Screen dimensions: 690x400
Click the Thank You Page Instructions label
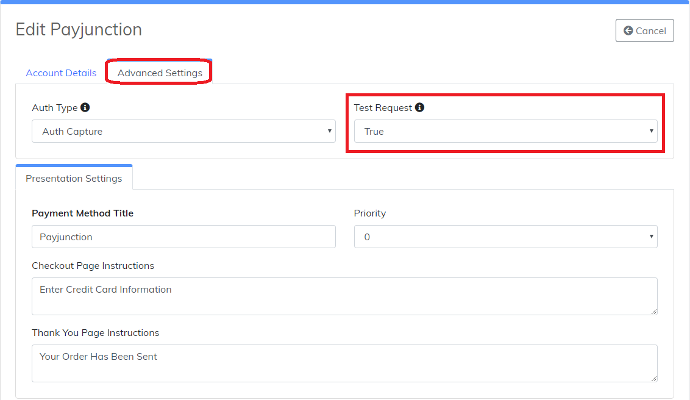96,333
